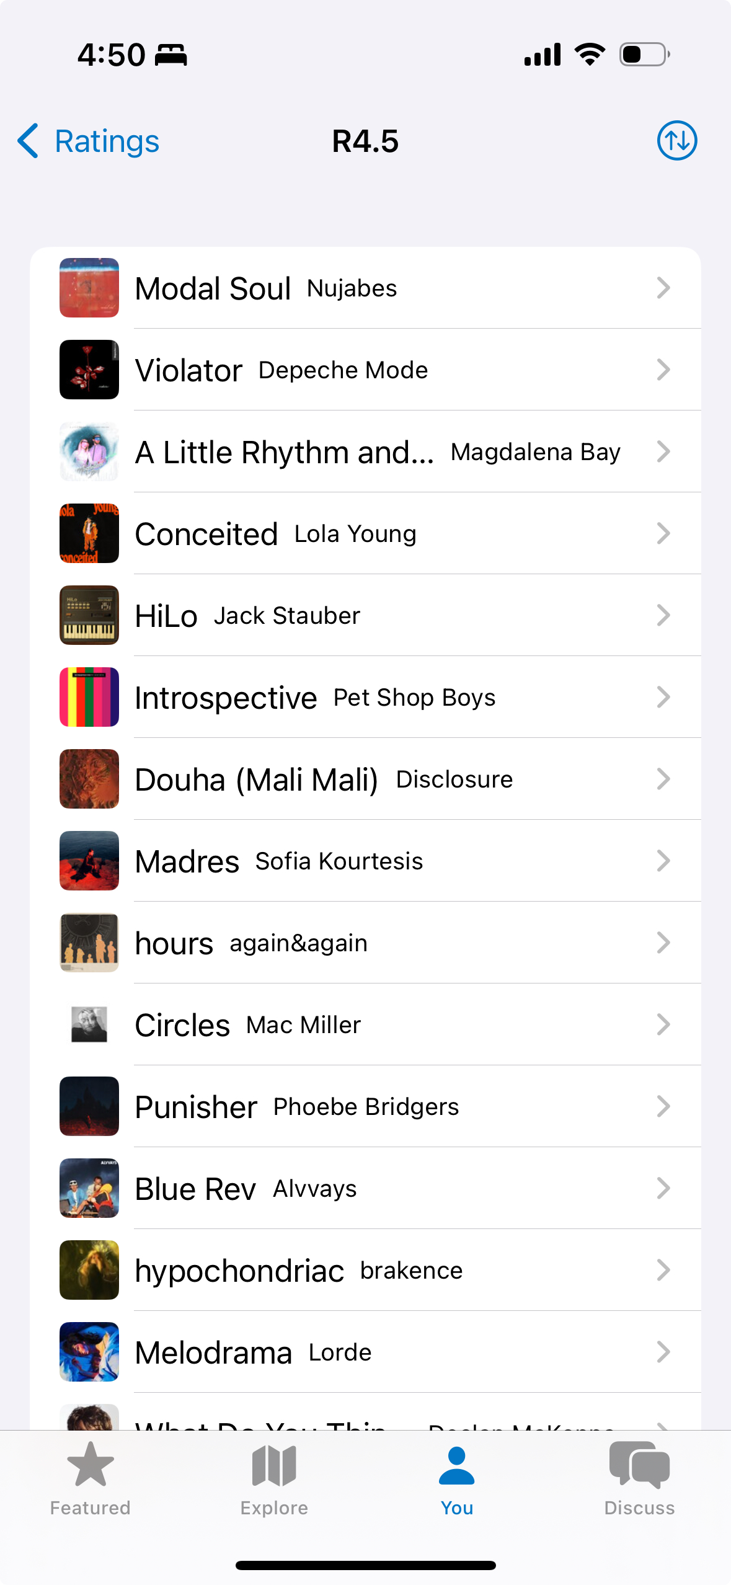Tap the Melodrama album artwork
This screenshot has width=731, height=1585.
click(89, 1352)
